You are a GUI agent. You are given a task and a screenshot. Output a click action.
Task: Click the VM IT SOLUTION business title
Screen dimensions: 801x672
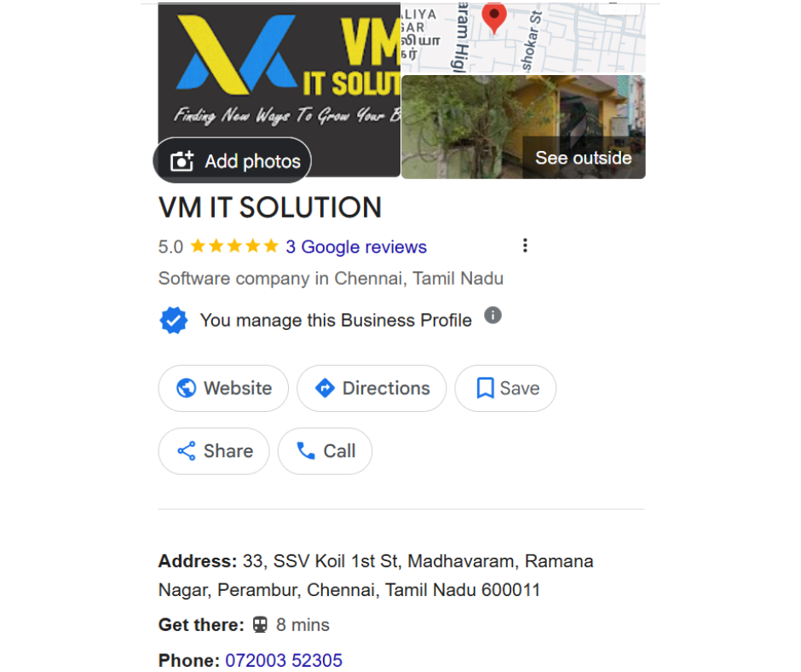click(270, 207)
